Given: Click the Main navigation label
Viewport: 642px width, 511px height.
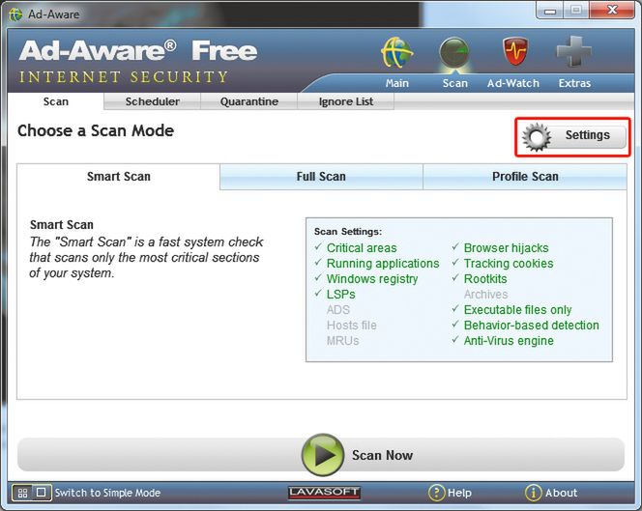Looking at the screenshot, I should (x=396, y=83).
